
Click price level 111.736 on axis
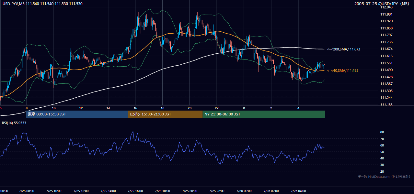(386, 42)
